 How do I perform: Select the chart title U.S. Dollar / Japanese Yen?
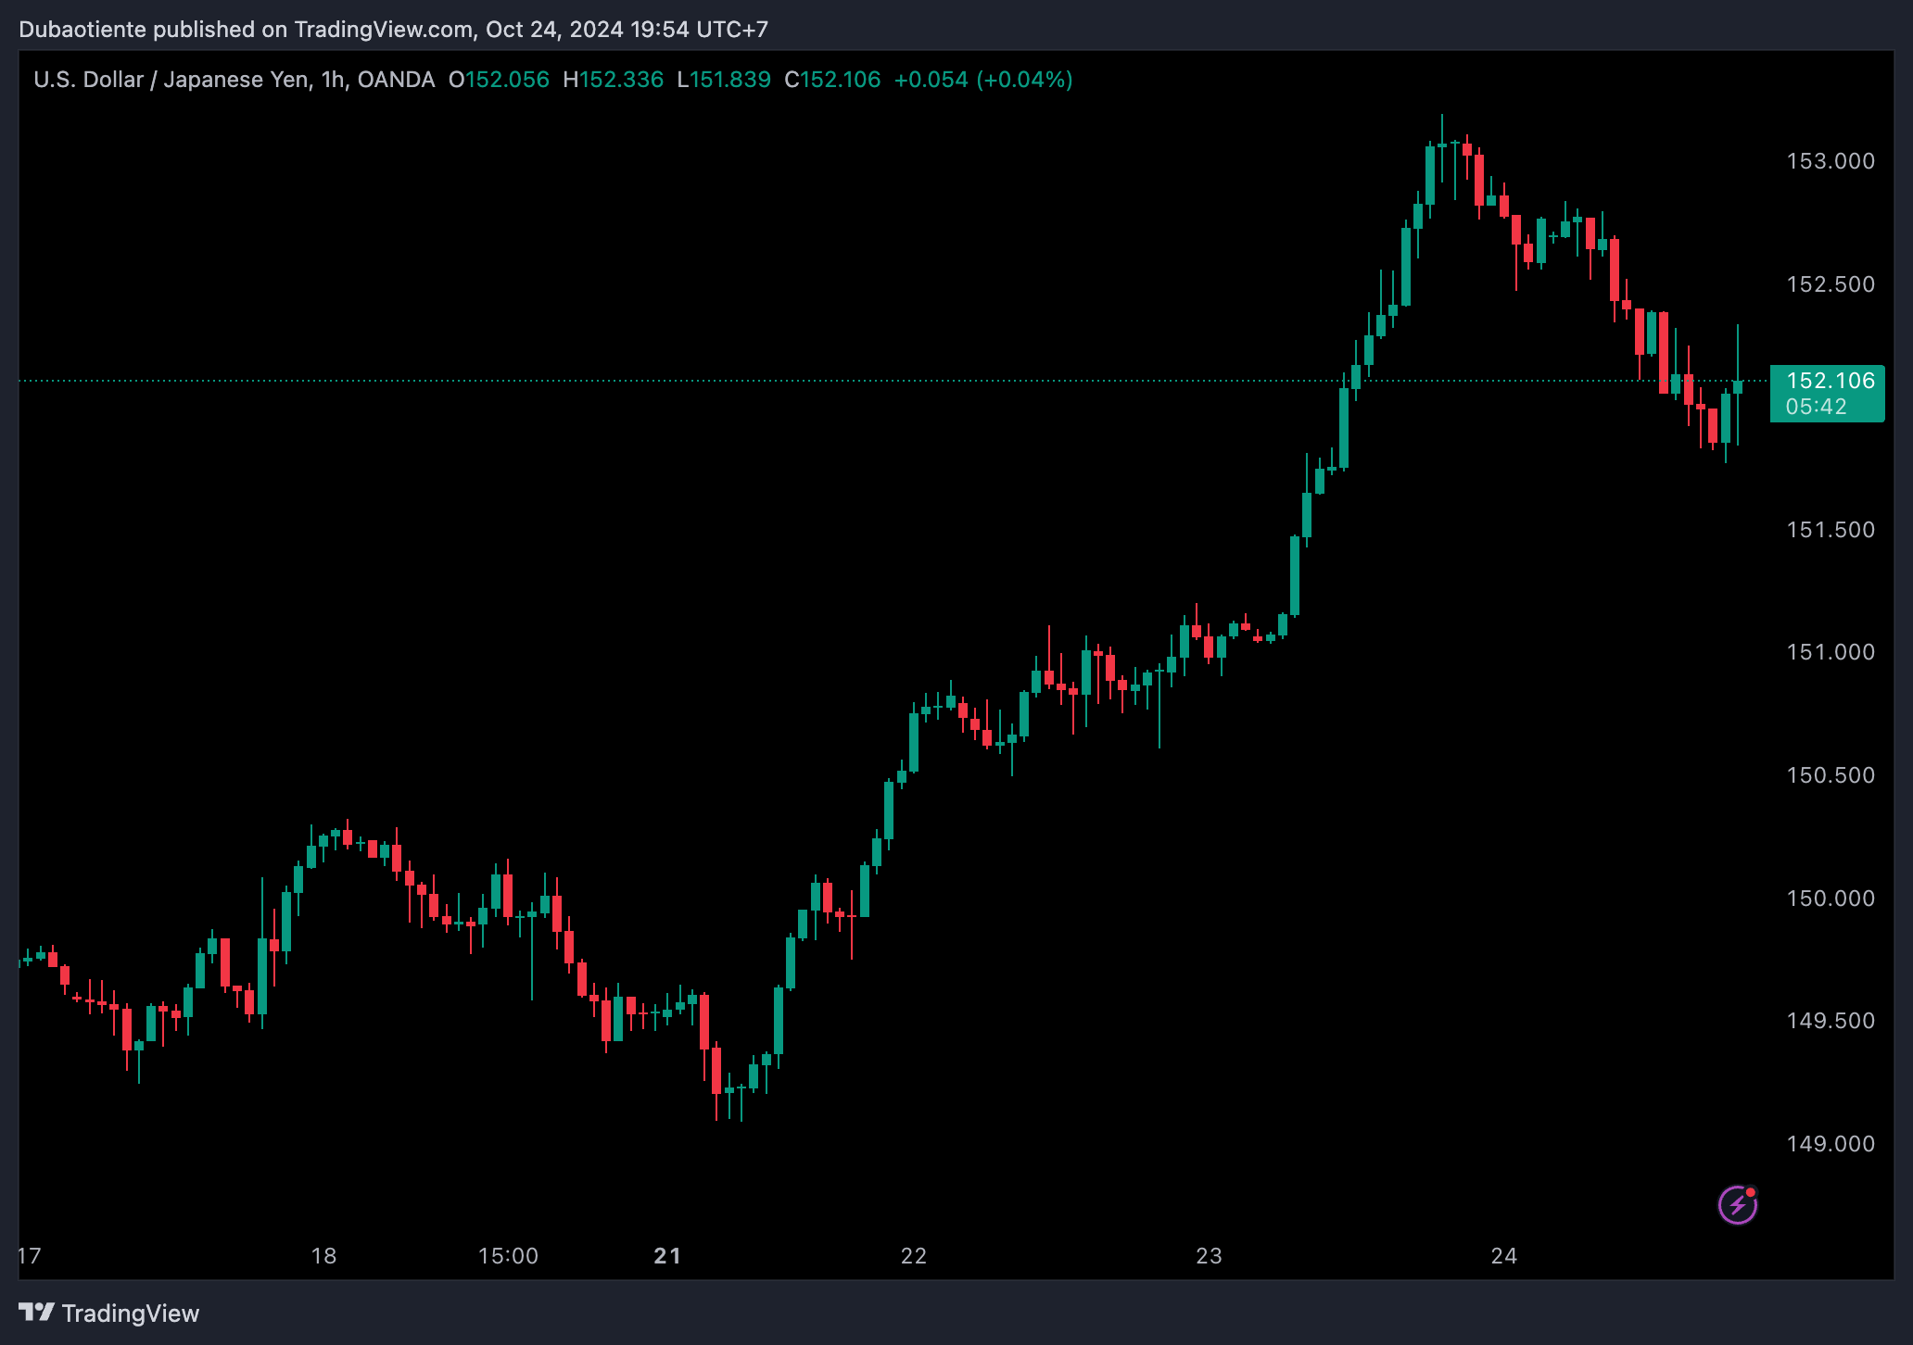coord(171,80)
